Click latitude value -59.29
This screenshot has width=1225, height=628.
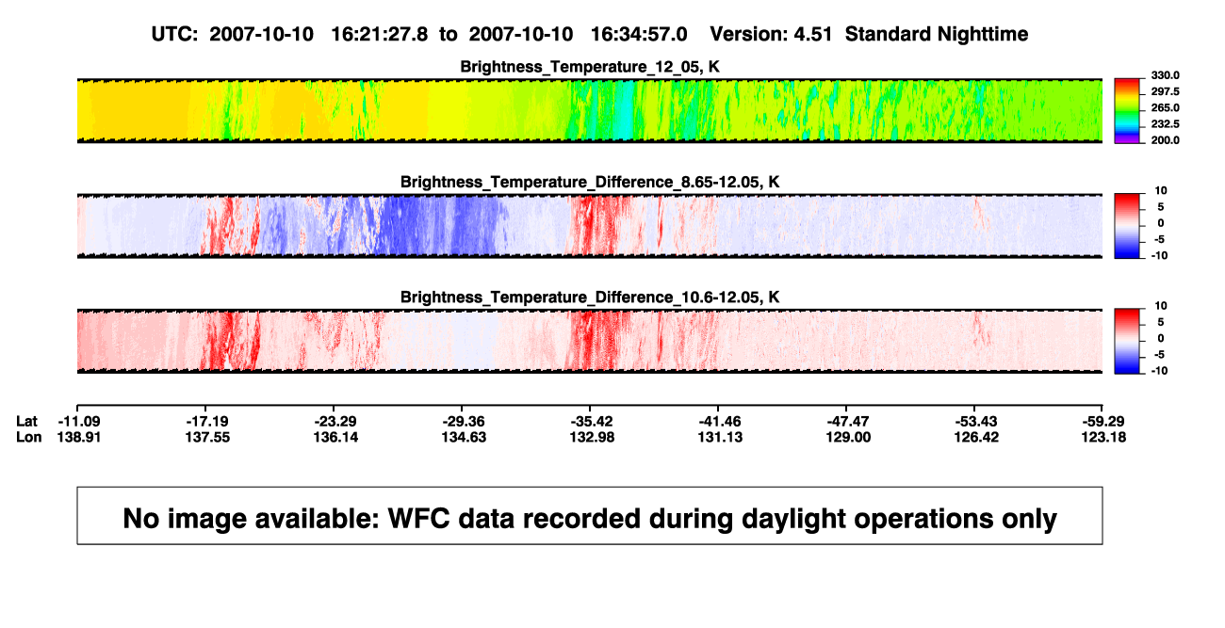(x=1103, y=421)
